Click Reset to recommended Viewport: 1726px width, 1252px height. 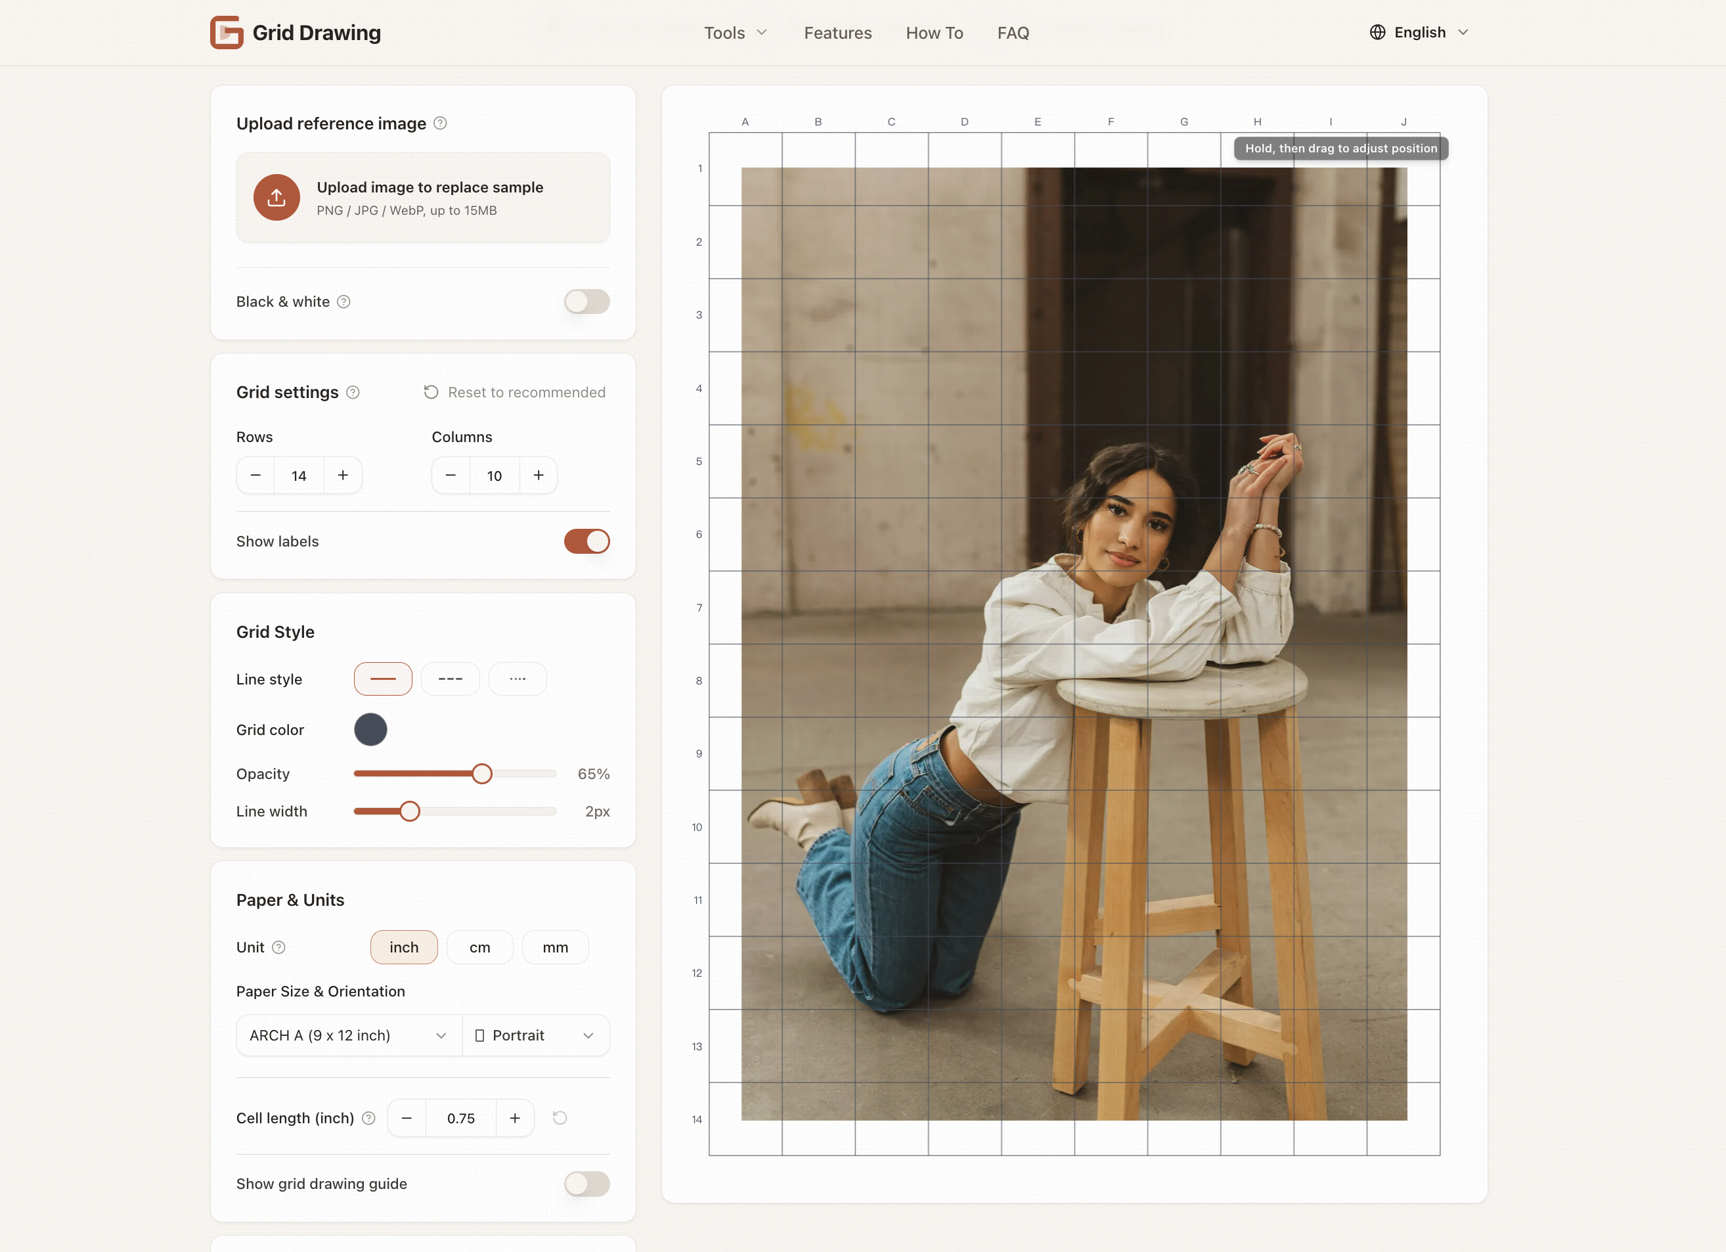click(x=514, y=392)
